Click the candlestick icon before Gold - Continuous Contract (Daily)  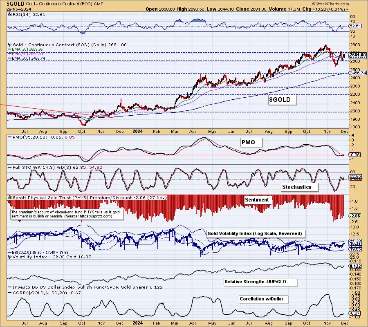pos(10,45)
